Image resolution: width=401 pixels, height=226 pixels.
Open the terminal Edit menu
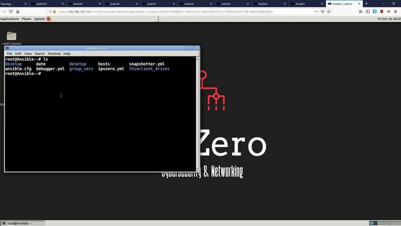pos(18,53)
